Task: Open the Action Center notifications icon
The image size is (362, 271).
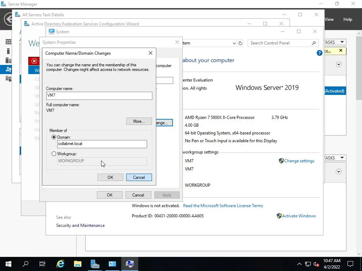Action: point(350,264)
